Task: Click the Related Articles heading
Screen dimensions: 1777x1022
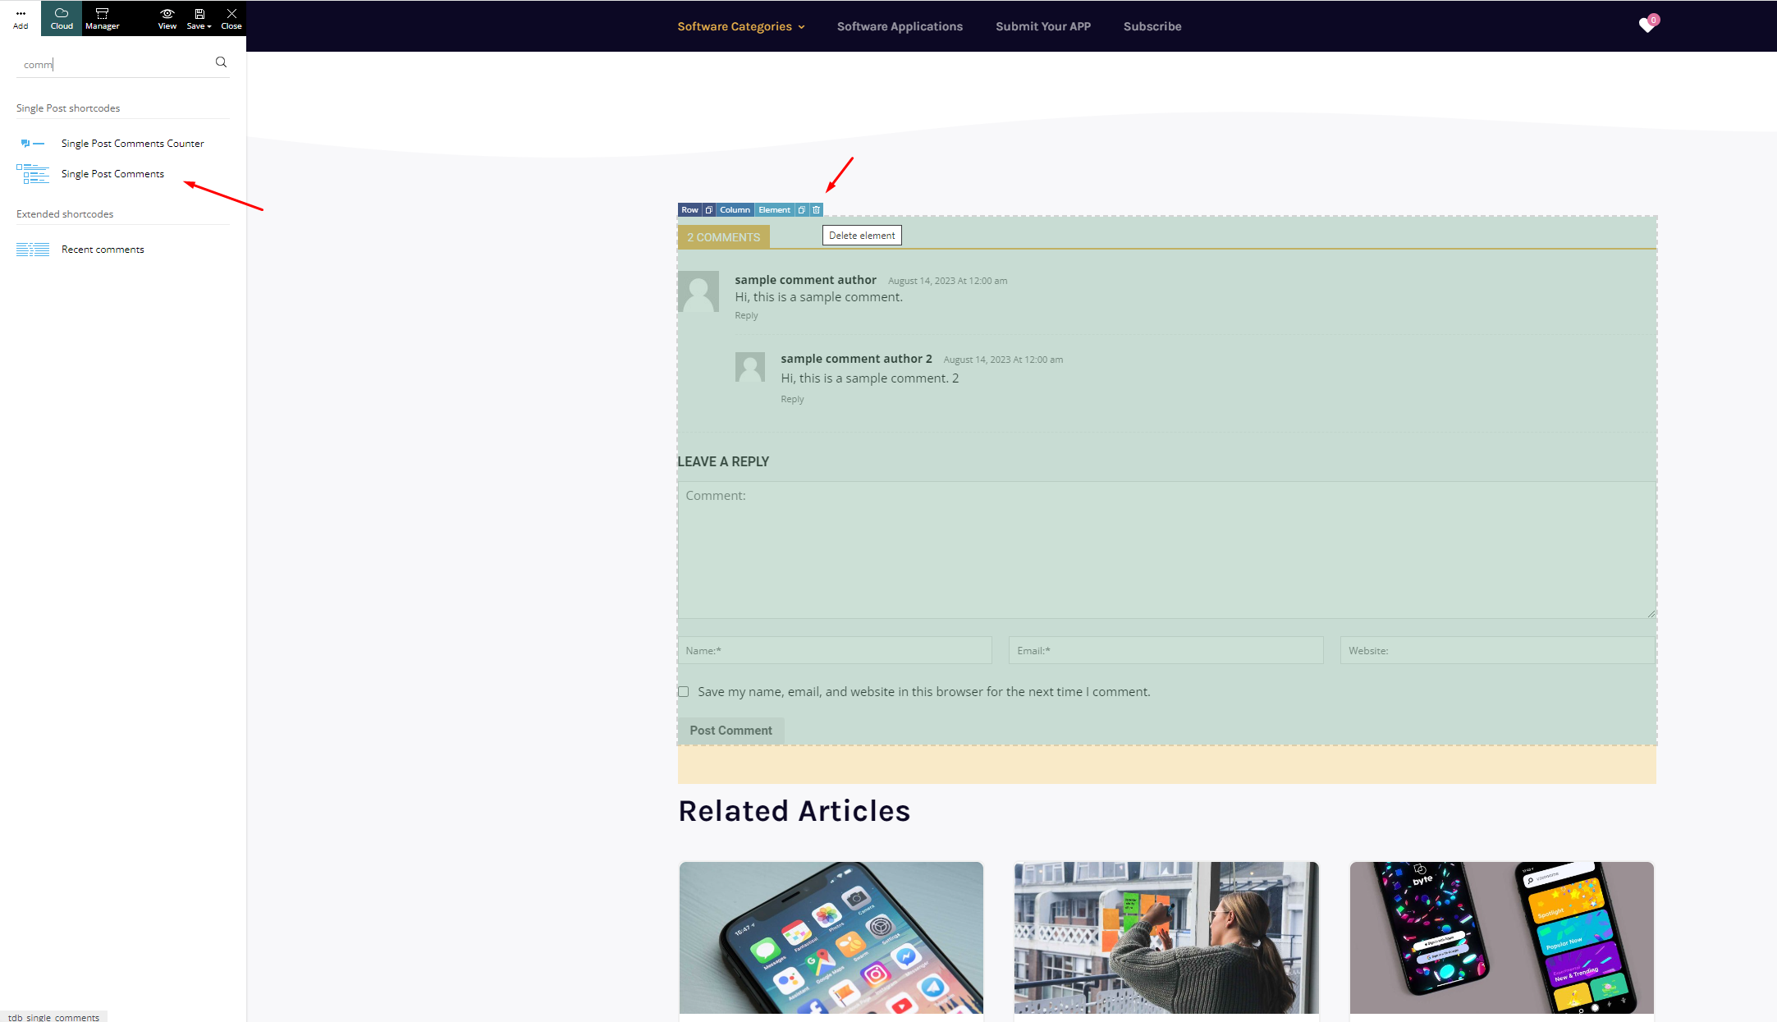Action: point(794,811)
